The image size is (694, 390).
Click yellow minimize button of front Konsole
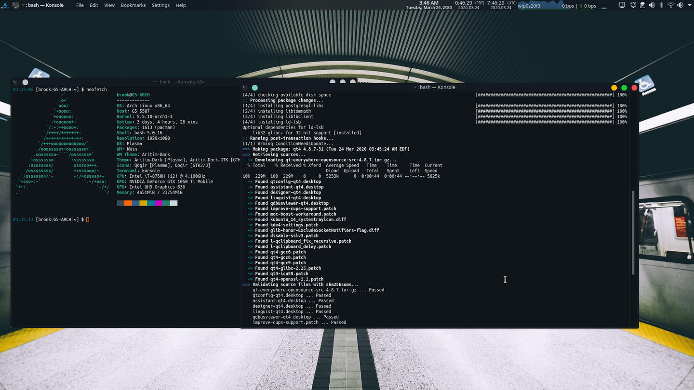pos(614,88)
